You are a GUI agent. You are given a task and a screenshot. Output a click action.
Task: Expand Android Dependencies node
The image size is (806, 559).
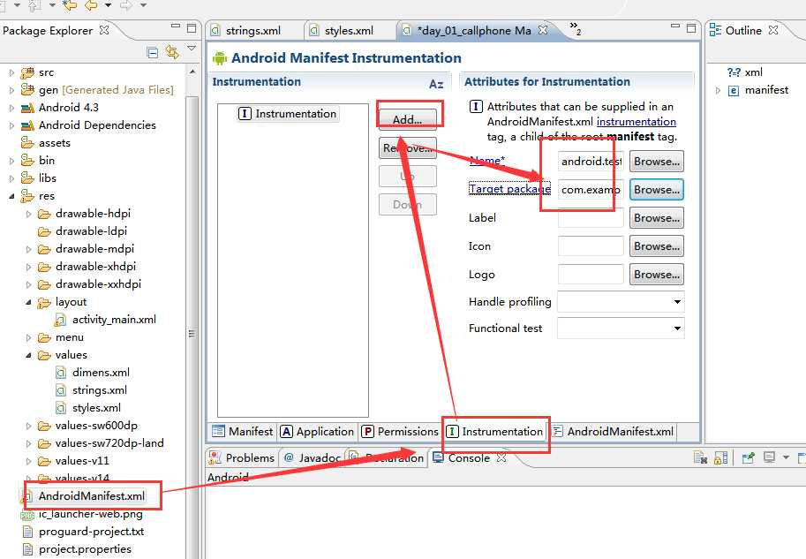[11, 125]
